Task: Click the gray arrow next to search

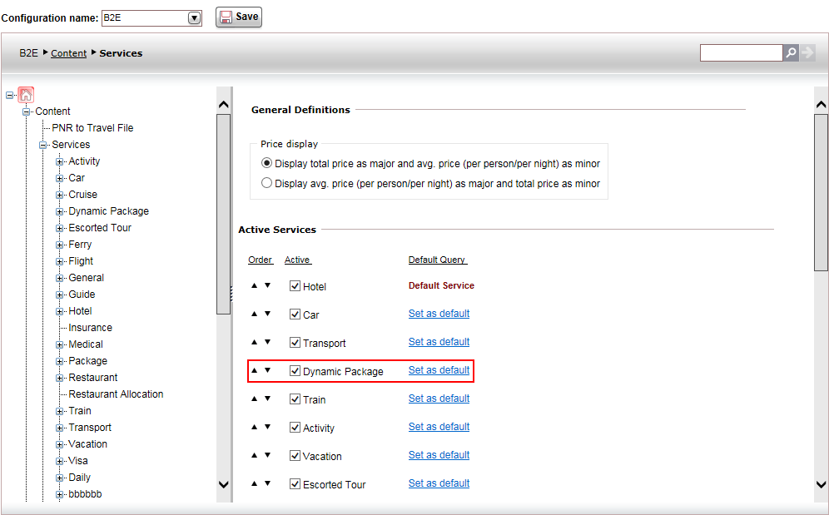Action: click(807, 53)
